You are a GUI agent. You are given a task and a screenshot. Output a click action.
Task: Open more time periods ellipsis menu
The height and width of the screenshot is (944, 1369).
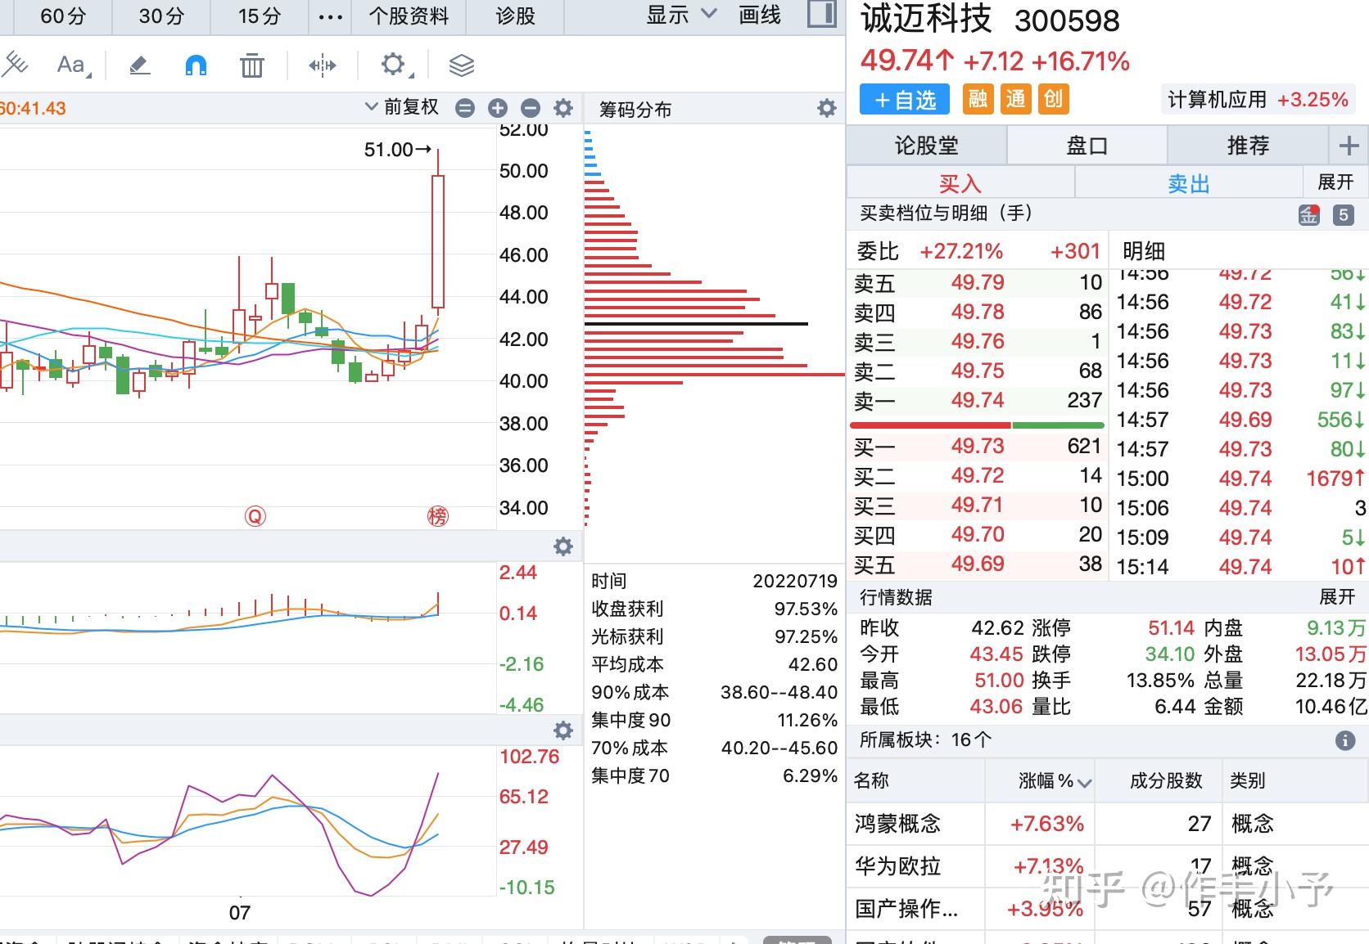click(330, 16)
